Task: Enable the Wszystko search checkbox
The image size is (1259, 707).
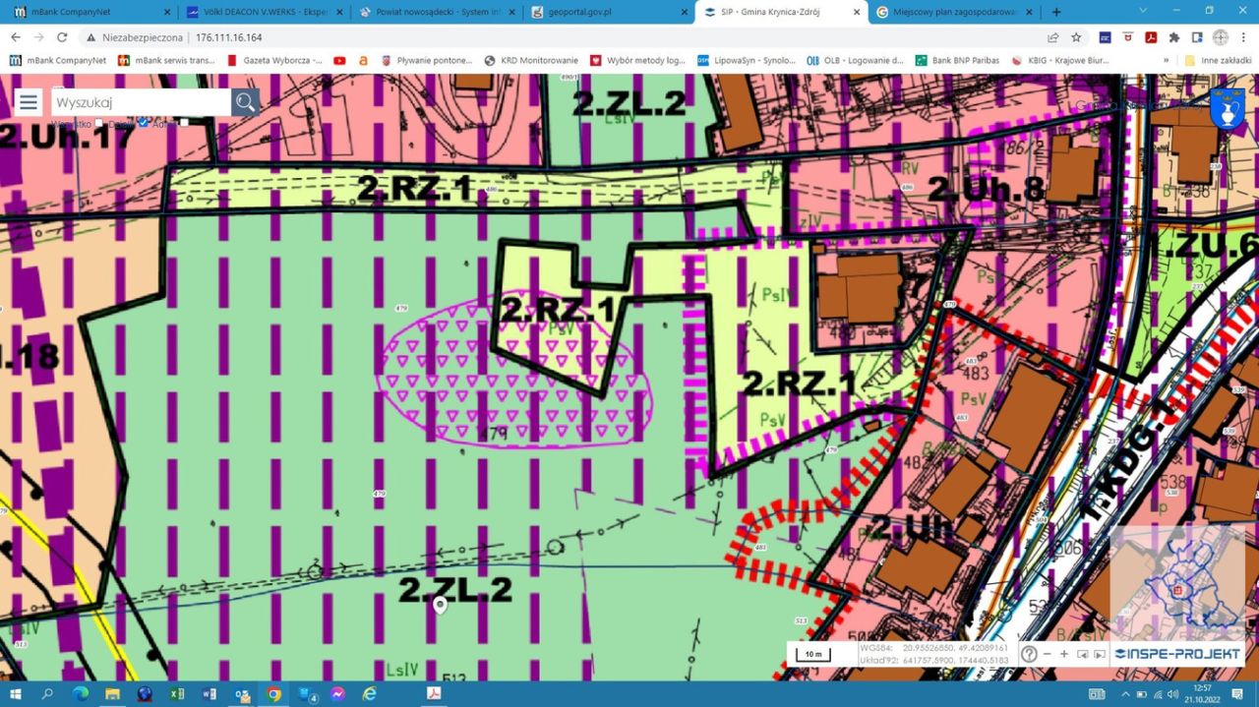Action: point(98,124)
